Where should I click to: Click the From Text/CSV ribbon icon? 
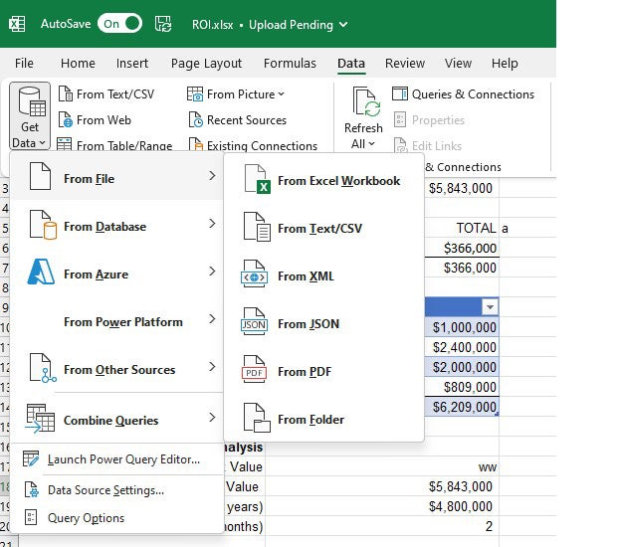coord(66,94)
